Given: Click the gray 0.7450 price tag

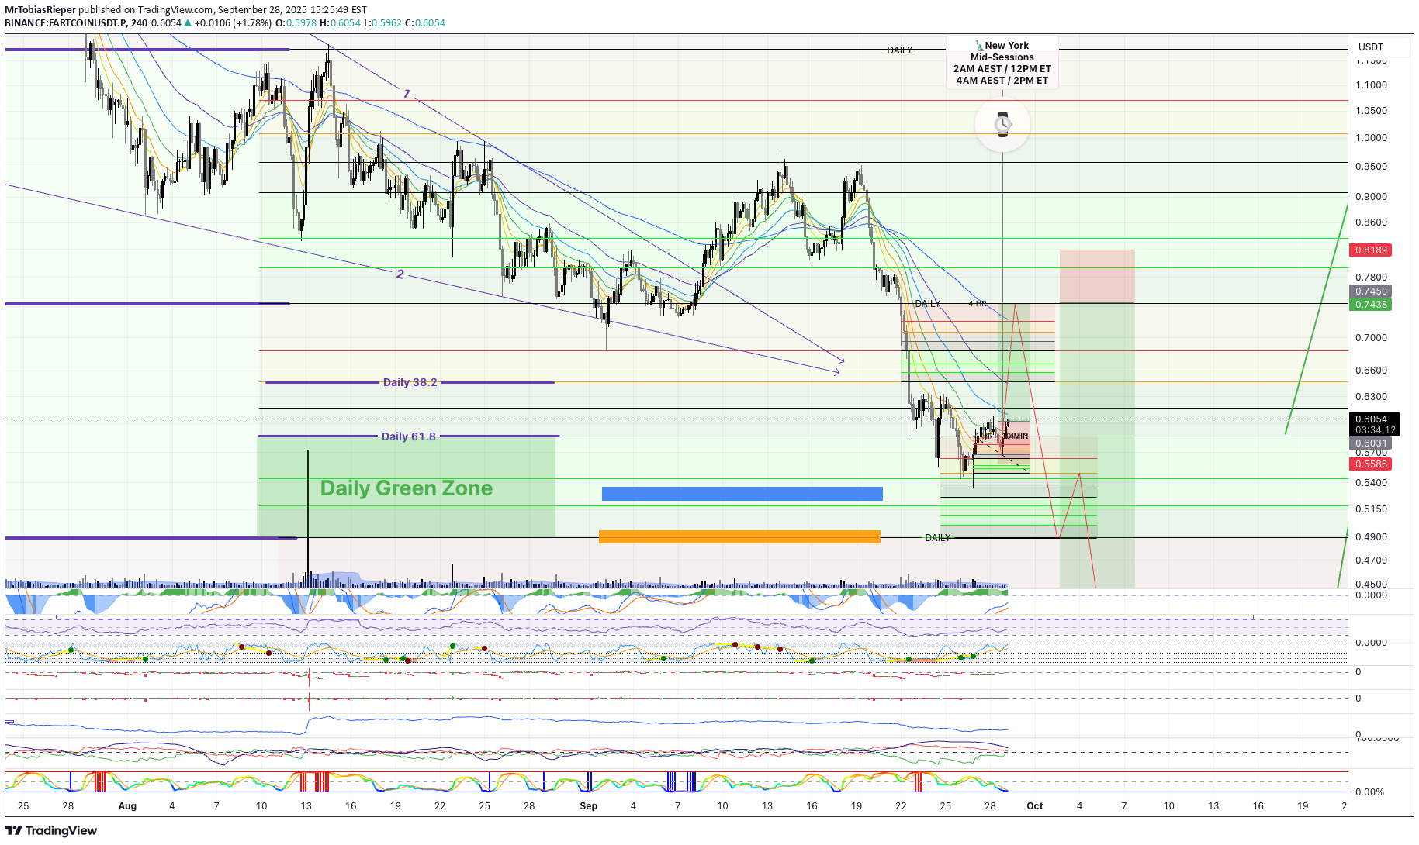Looking at the screenshot, I should point(1371,291).
